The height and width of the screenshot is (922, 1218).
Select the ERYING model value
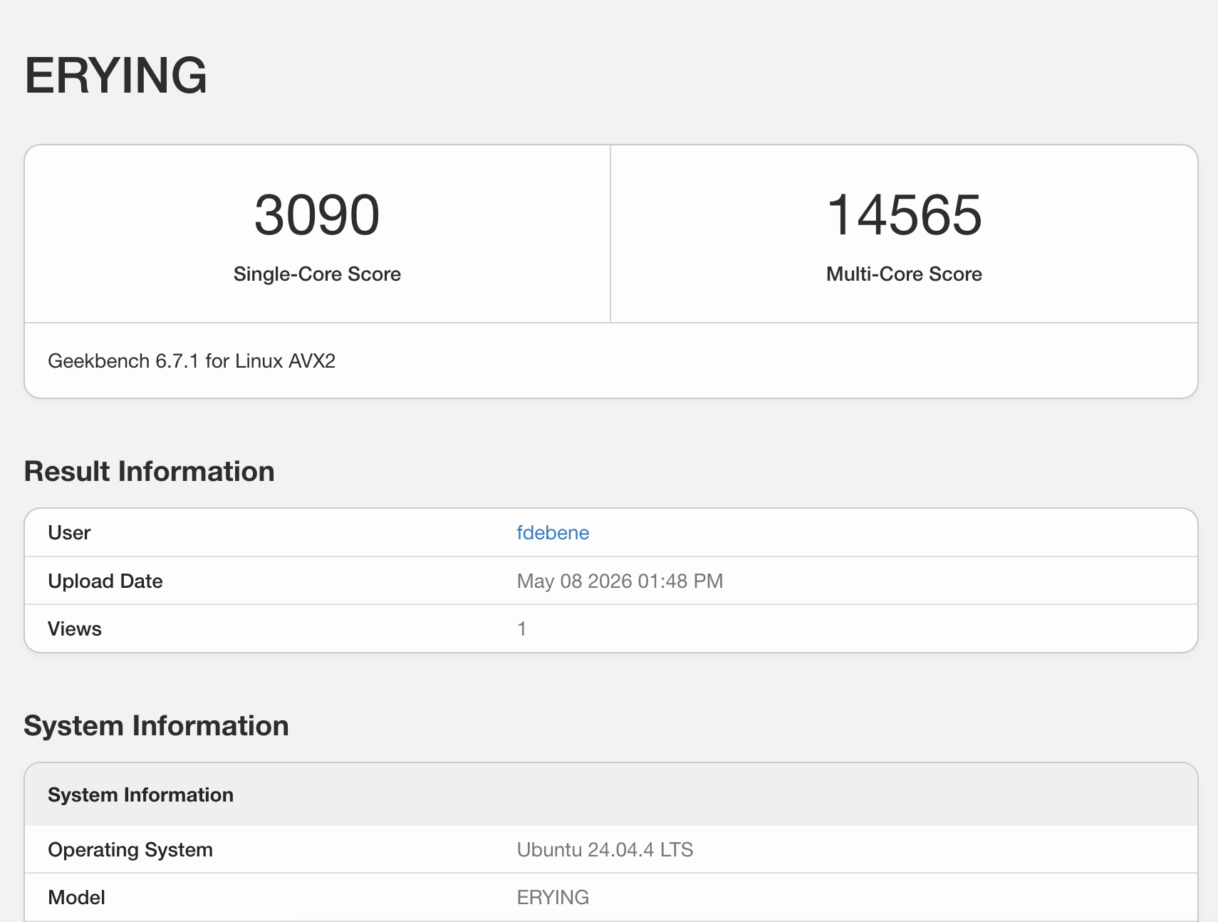[553, 898]
